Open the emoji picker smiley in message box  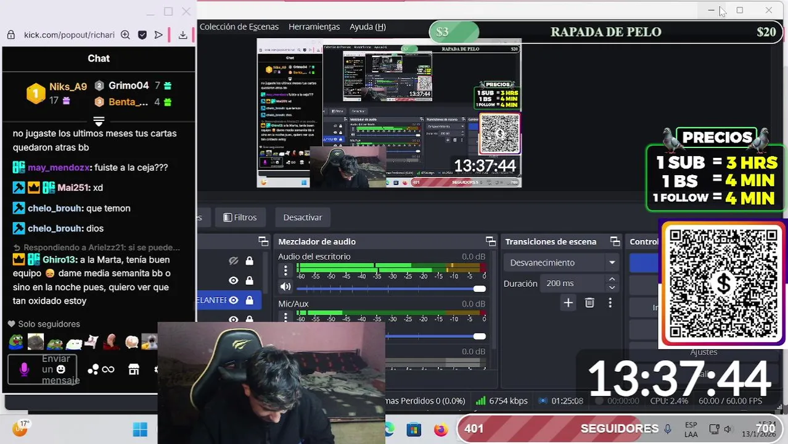60,369
